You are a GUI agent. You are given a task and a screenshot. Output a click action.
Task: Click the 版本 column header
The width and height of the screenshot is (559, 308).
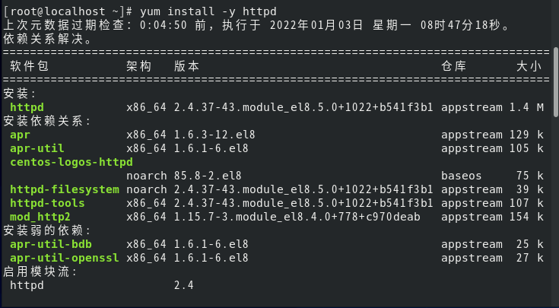pos(187,66)
